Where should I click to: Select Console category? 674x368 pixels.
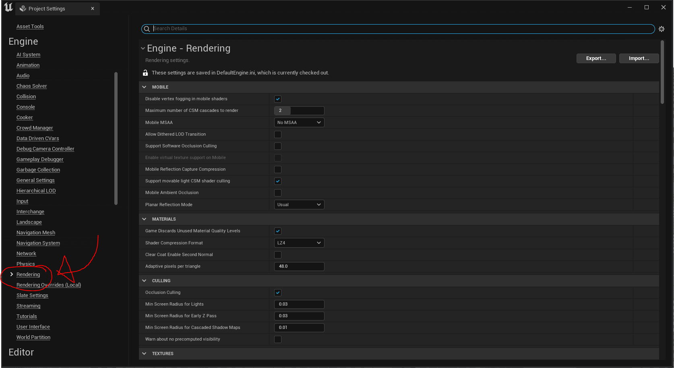click(x=26, y=107)
